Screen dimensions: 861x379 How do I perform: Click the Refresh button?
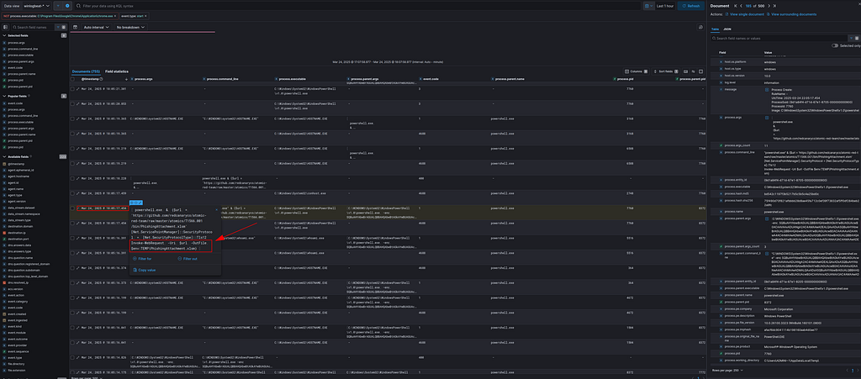(x=691, y=6)
